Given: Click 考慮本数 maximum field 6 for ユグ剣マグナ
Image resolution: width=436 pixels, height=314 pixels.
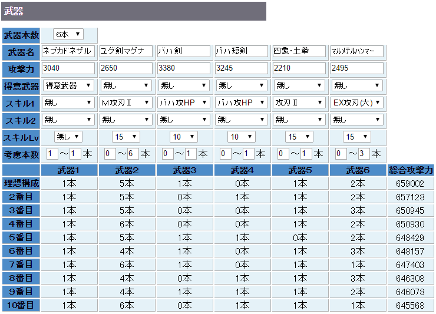Looking at the screenshot, I should (133, 154).
